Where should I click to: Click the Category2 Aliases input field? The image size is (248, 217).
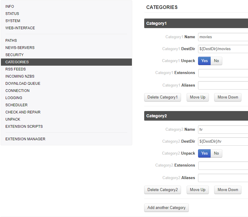(223, 178)
